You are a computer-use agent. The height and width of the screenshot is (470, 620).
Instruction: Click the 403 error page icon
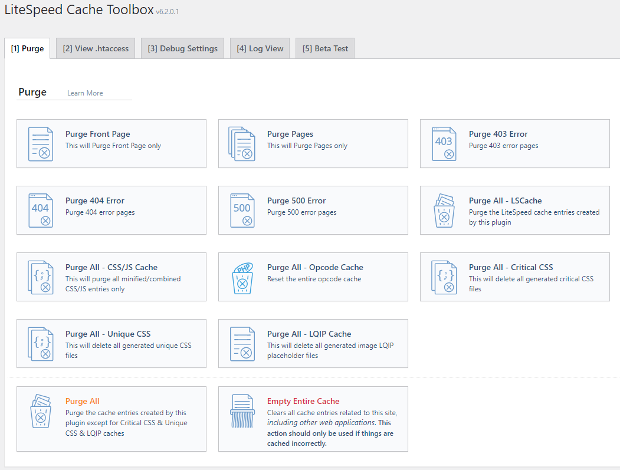click(444, 144)
